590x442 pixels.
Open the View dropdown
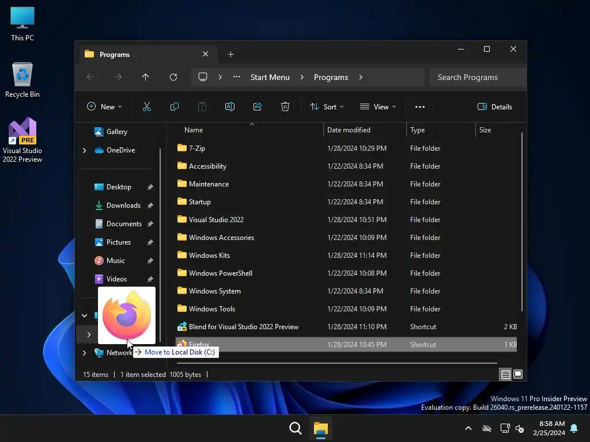pos(378,106)
